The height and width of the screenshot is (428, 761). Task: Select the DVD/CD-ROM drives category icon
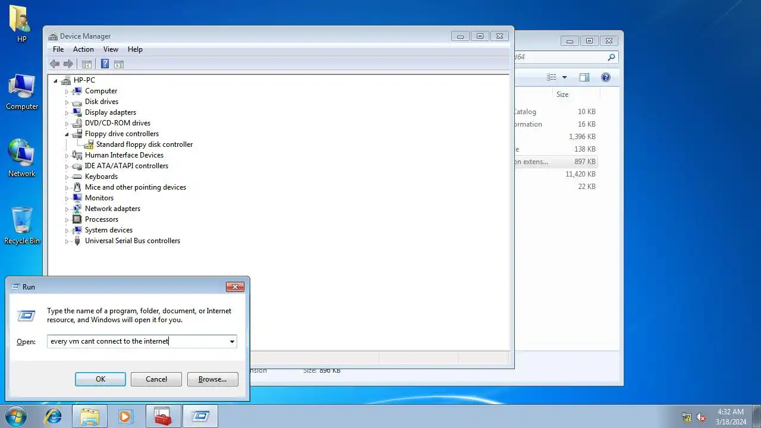point(77,123)
